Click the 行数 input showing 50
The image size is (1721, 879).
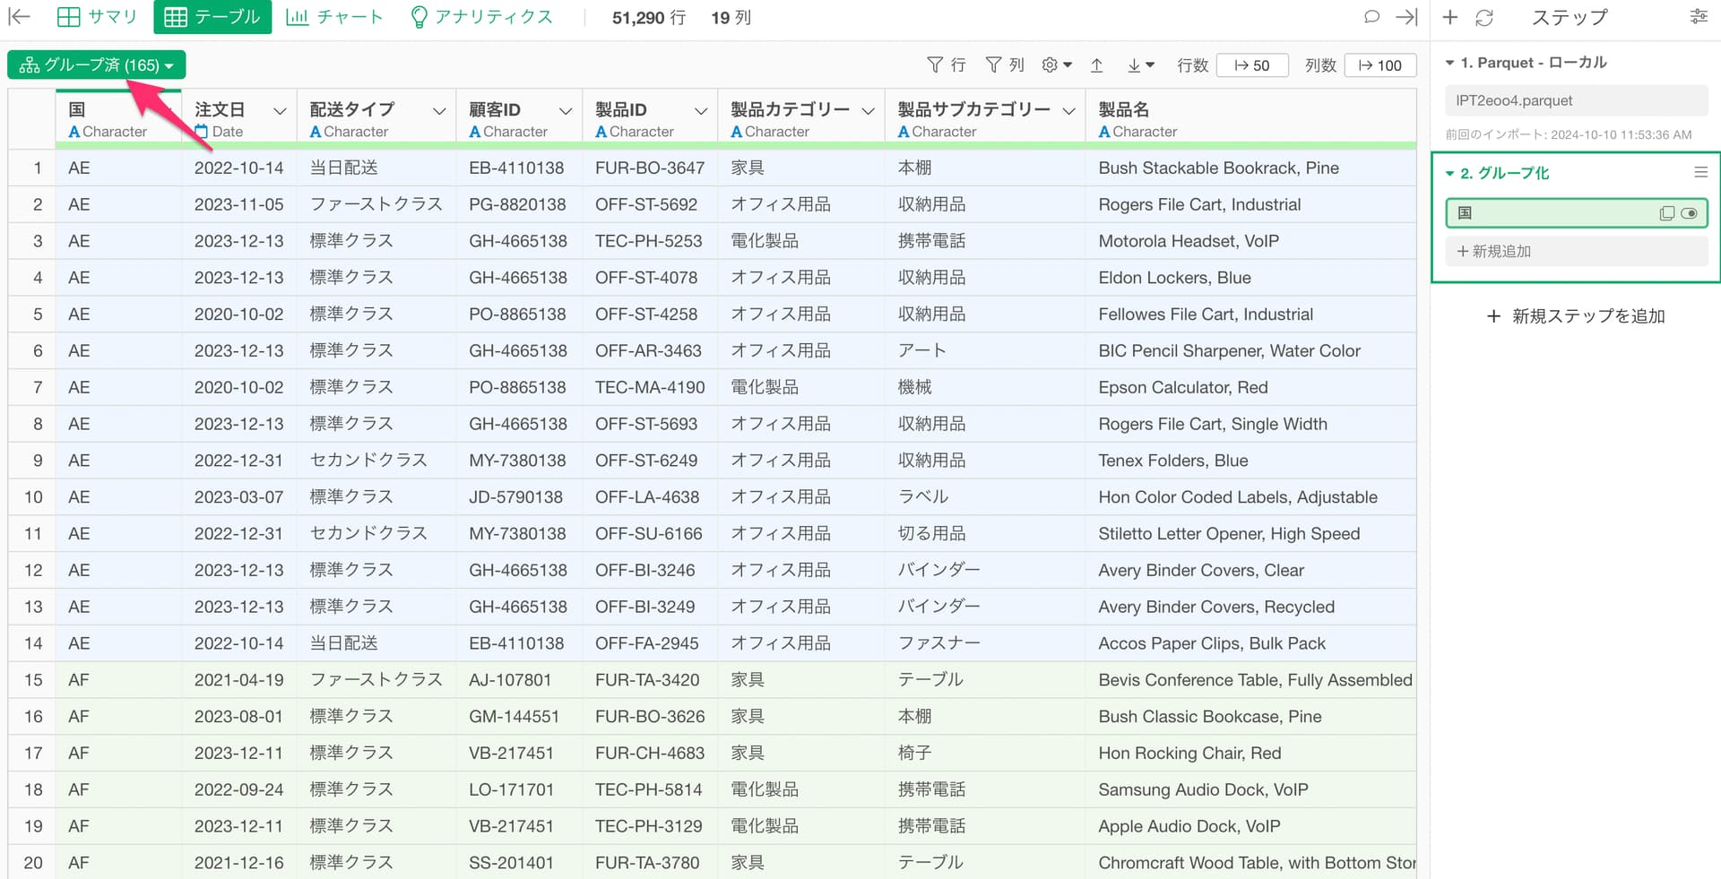click(1252, 65)
